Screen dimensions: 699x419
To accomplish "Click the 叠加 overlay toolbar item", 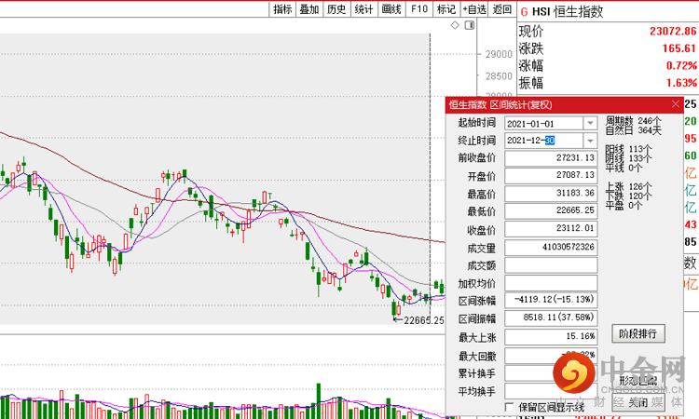I will tap(308, 9).
